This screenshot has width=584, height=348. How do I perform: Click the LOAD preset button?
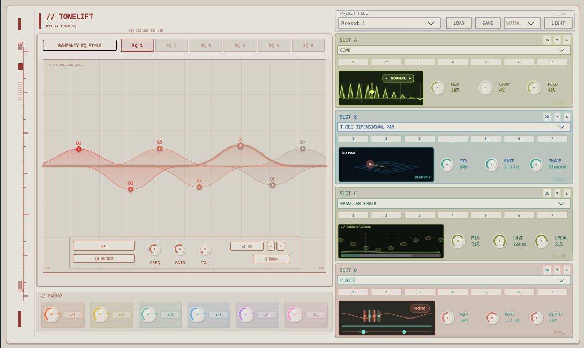tap(459, 23)
